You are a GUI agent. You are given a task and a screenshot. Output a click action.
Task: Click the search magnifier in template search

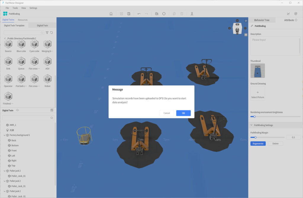coord(42,33)
